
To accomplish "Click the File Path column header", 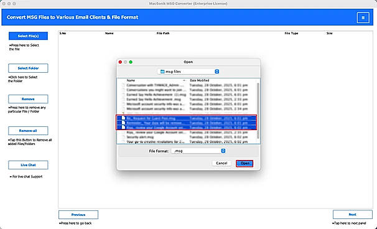I will click(x=163, y=33).
